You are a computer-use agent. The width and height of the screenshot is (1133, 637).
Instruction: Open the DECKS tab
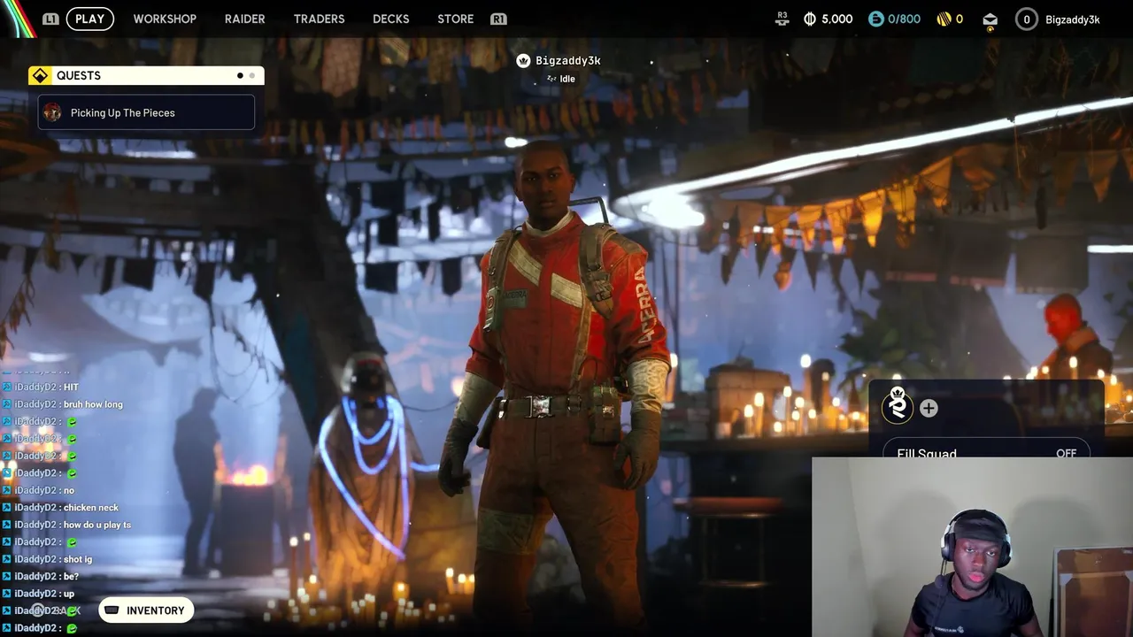tap(390, 19)
